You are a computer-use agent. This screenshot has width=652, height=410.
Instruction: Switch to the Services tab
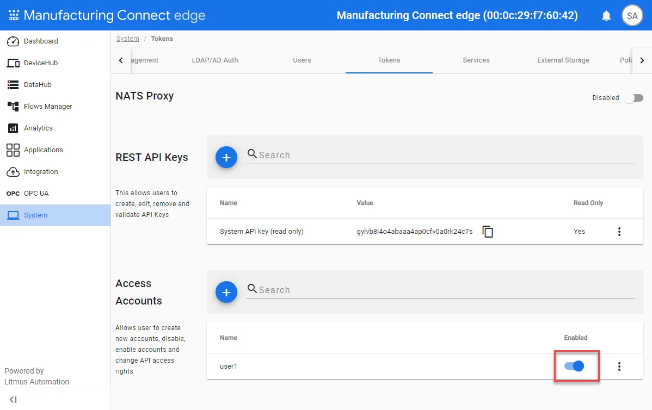[476, 60]
